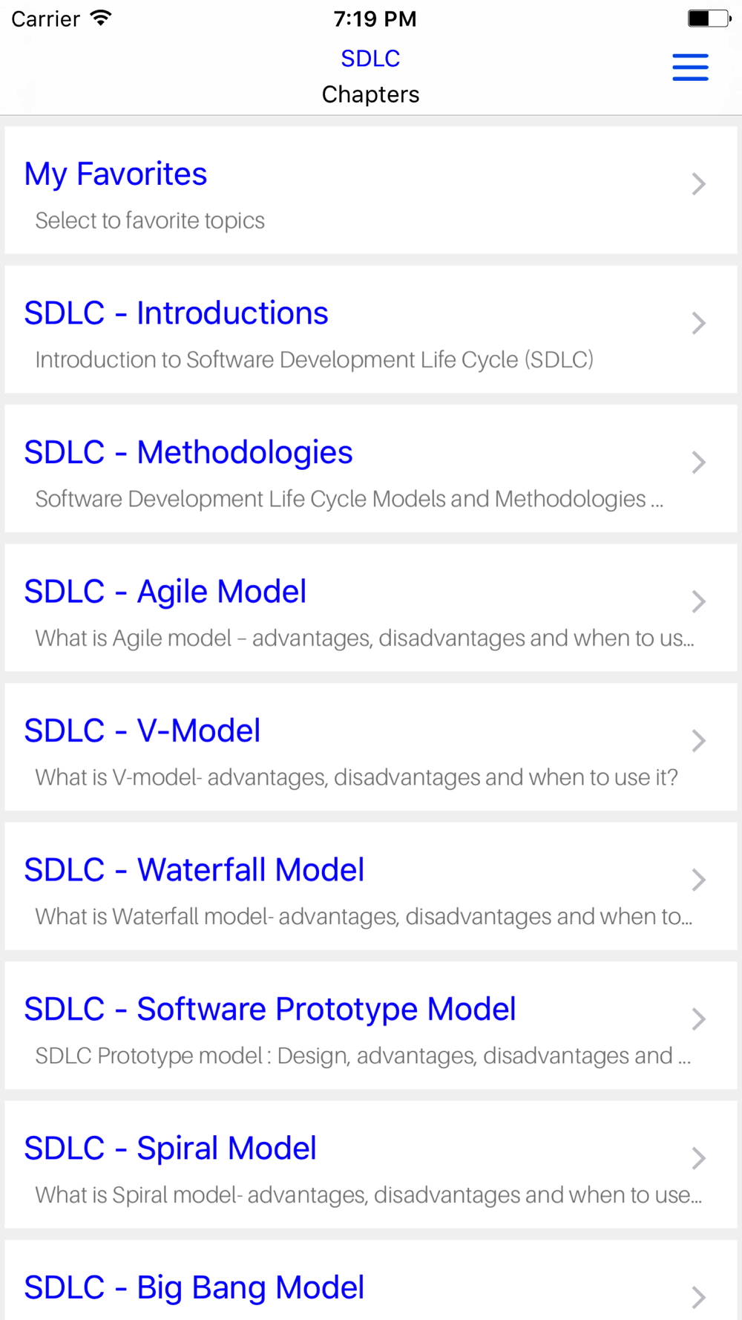Tap the Wi-Fi status icon
742x1320 pixels.
[100, 18]
